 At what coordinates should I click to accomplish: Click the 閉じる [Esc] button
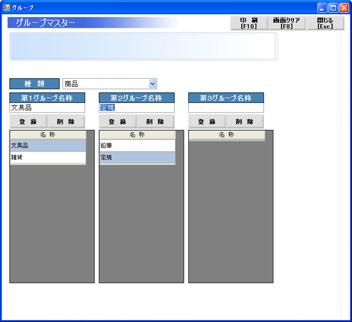click(325, 23)
